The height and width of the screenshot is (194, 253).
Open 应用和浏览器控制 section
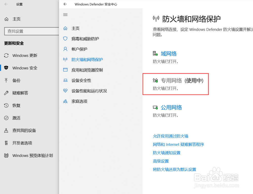click(87, 70)
